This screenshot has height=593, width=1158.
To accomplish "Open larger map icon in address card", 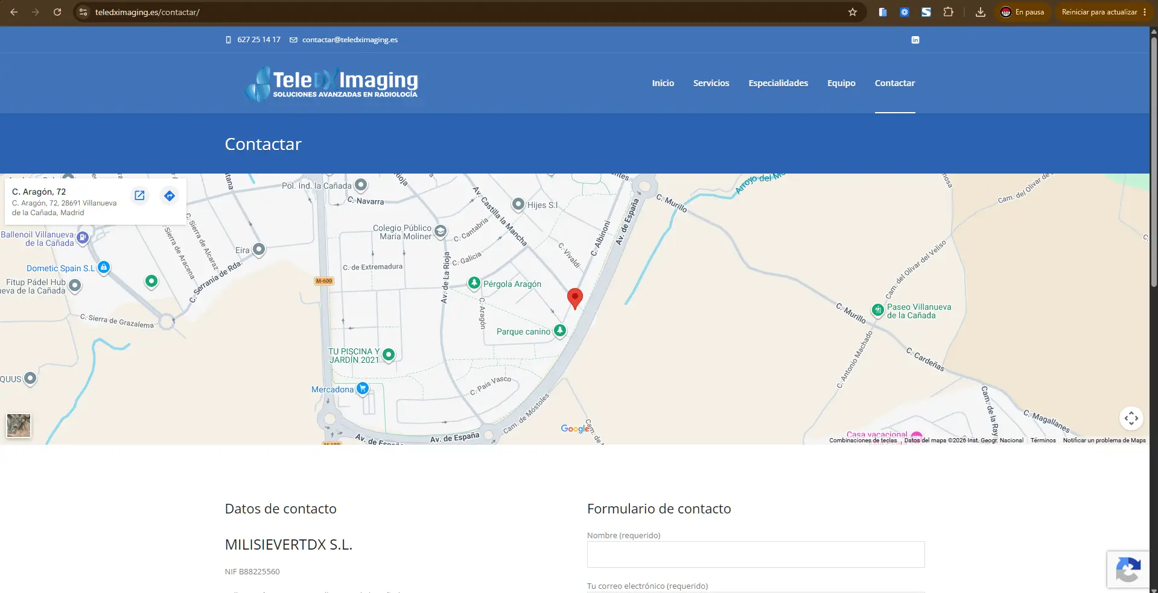I will coord(139,195).
